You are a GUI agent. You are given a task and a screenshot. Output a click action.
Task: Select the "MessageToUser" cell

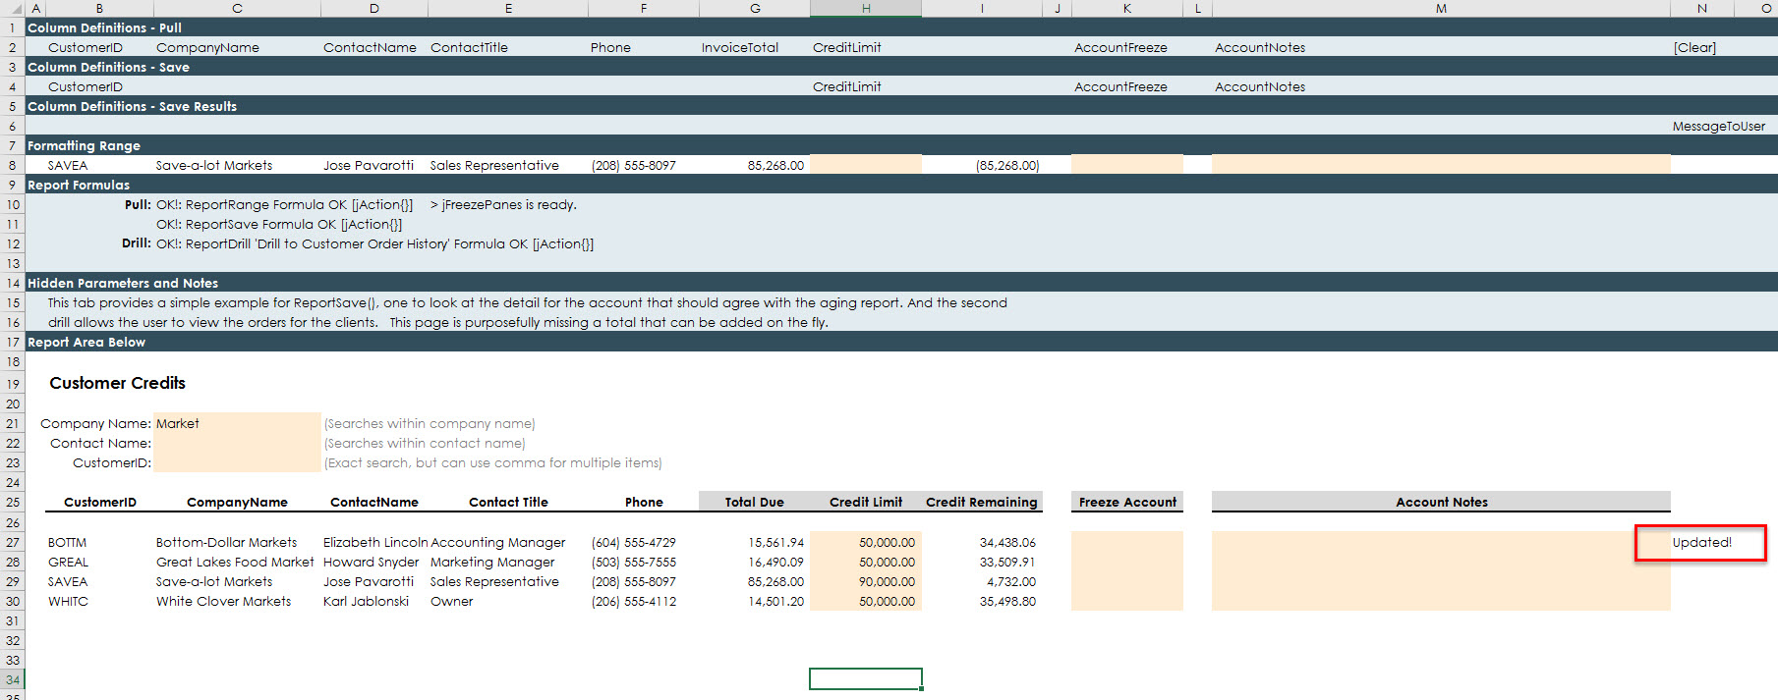(x=1719, y=126)
